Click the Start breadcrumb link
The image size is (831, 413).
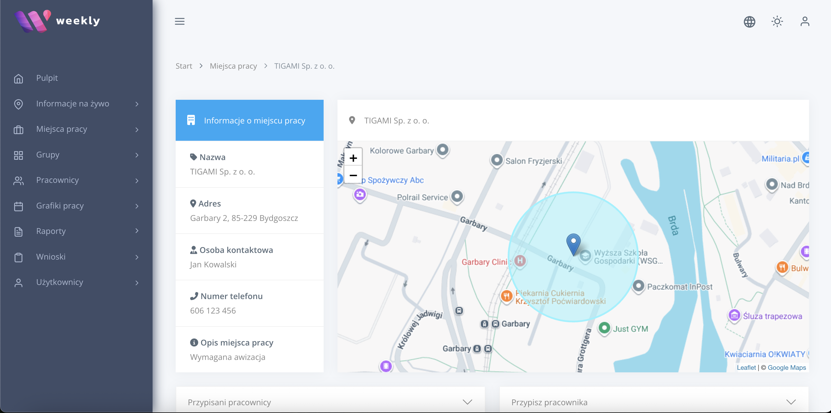coord(183,66)
